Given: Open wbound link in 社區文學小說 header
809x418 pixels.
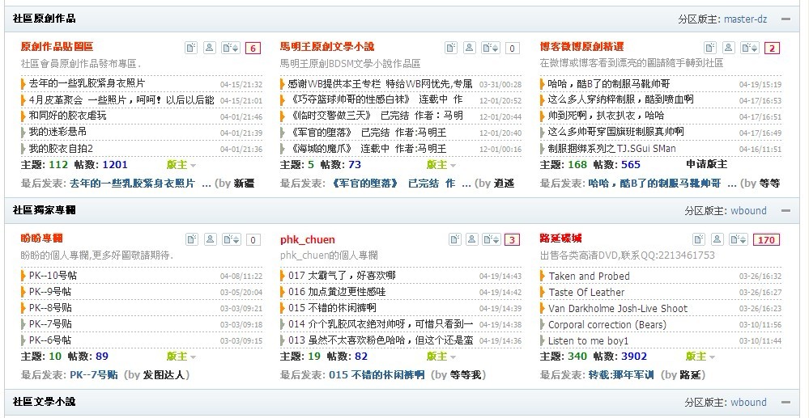Looking at the screenshot, I should pos(748,402).
